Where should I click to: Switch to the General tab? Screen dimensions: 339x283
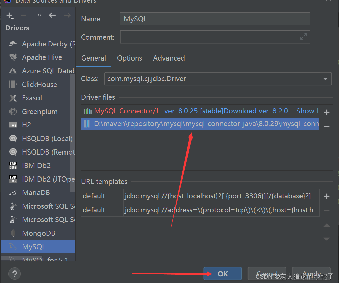tap(94, 58)
